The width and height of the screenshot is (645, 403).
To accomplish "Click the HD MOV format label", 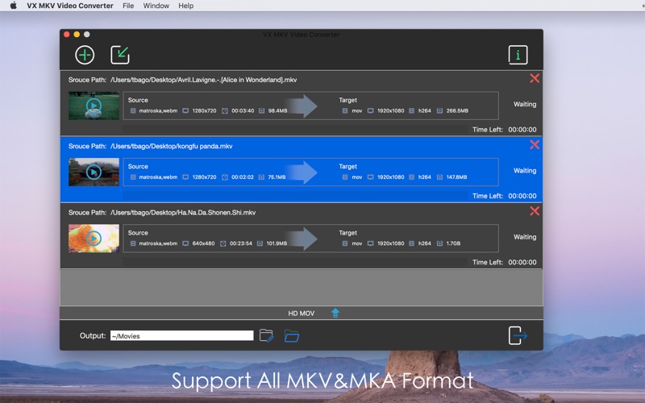I will click(301, 314).
